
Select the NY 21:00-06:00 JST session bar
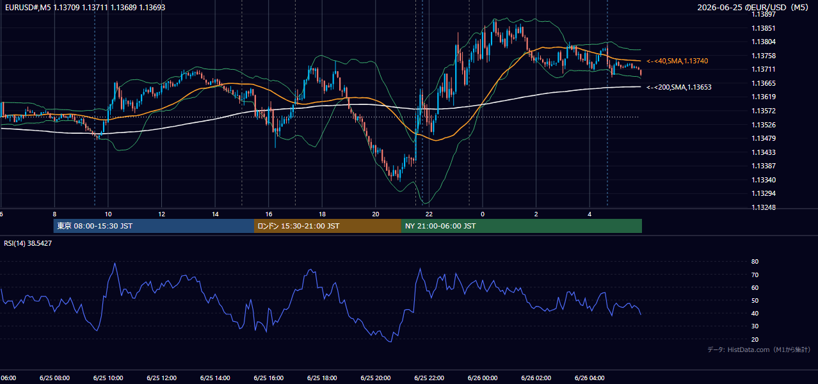(522, 226)
